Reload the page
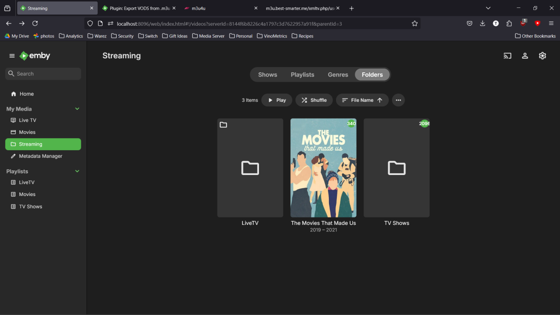The image size is (560, 315). click(35, 23)
